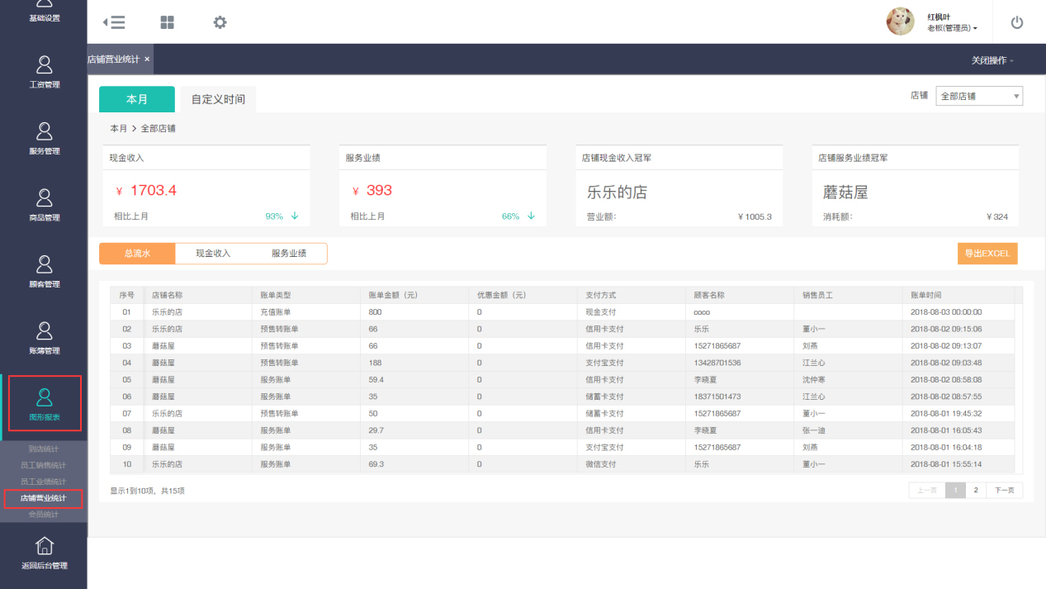Click 导出EXCEL button
Image resolution: width=1046 pixels, height=589 pixels.
(x=987, y=254)
